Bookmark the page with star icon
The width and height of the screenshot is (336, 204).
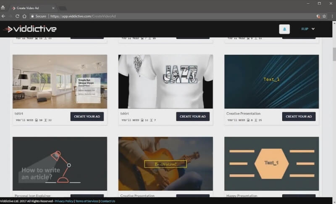click(324, 16)
